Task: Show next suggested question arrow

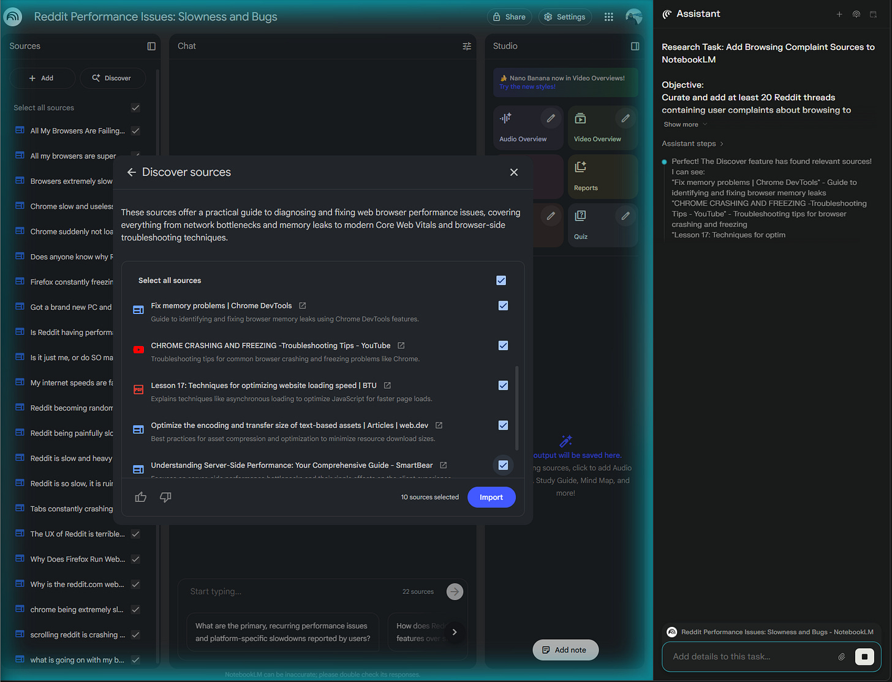Action: (x=455, y=632)
